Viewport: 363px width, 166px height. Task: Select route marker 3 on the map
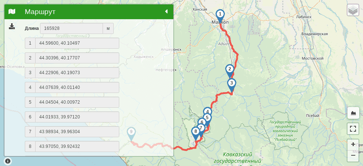pos(232,84)
